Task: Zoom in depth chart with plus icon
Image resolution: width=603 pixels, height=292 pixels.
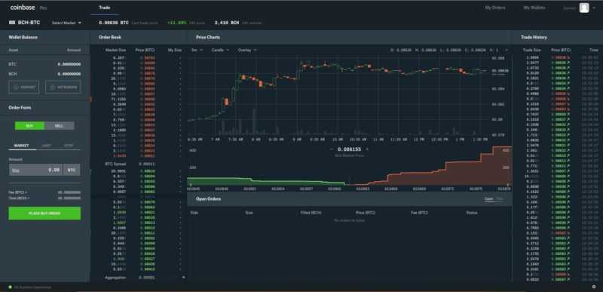Action: tap(367, 149)
